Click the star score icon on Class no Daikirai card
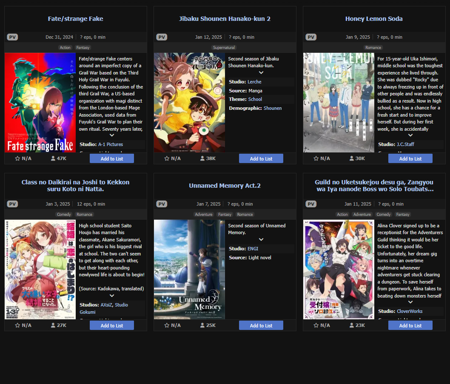This screenshot has width=450, height=384. [17, 325]
